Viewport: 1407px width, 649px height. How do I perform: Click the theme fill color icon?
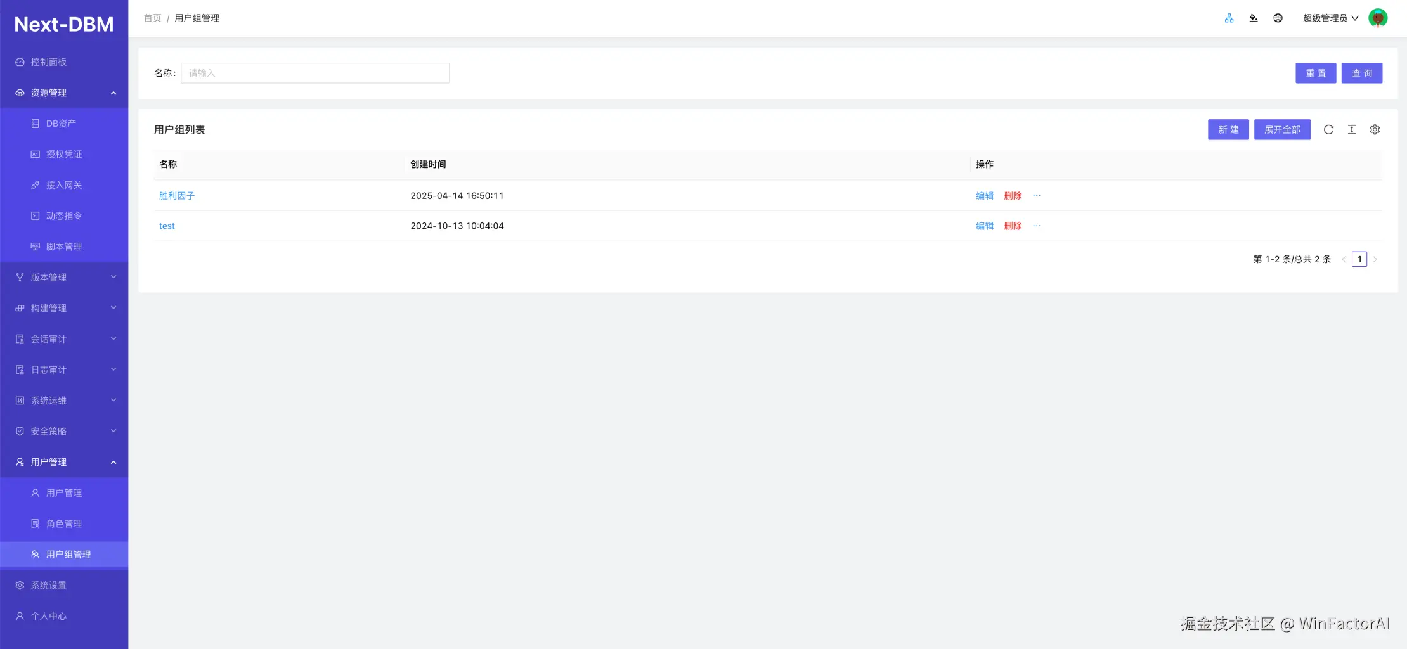pos(1253,18)
